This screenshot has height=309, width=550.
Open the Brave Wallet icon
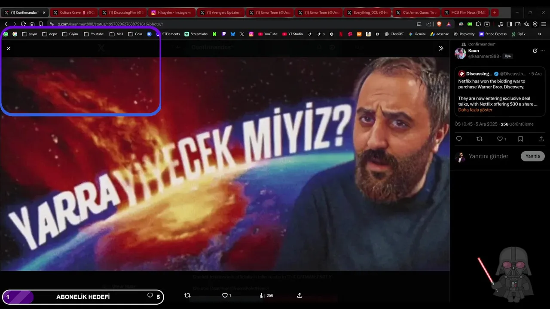(518, 24)
